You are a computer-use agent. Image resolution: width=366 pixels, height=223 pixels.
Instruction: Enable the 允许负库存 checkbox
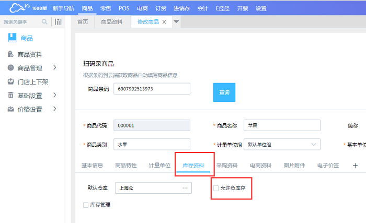(216, 188)
